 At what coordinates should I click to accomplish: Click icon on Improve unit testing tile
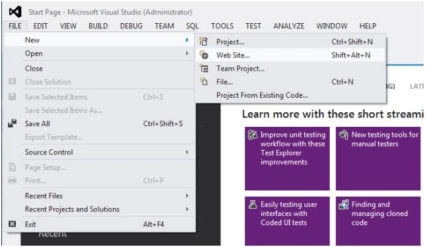[253, 135]
